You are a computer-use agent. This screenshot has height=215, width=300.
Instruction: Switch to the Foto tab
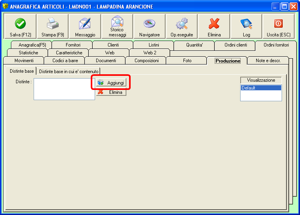pos(187,61)
